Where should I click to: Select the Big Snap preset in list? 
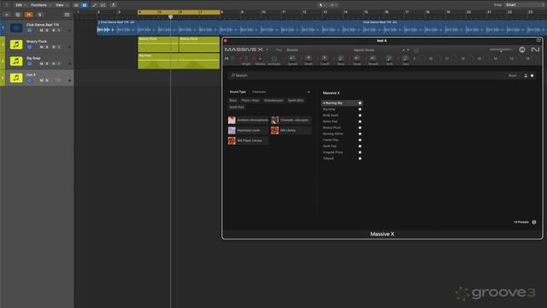pos(342,110)
